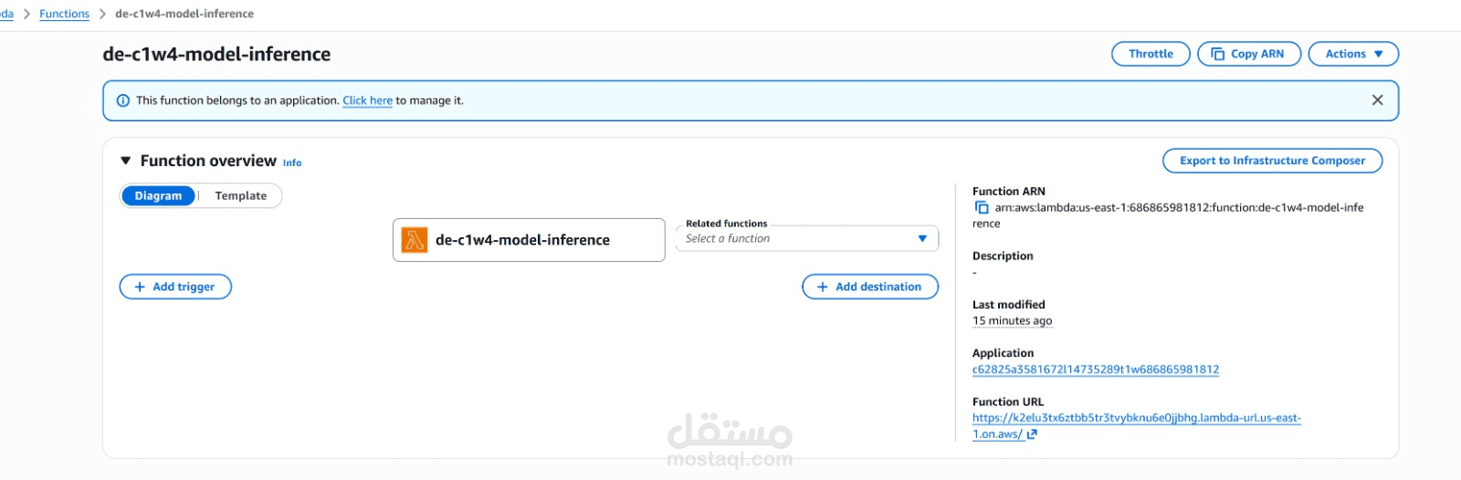This screenshot has height=480, width=1461.
Task: Open the Related functions select dropdown
Action: click(x=807, y=238)
